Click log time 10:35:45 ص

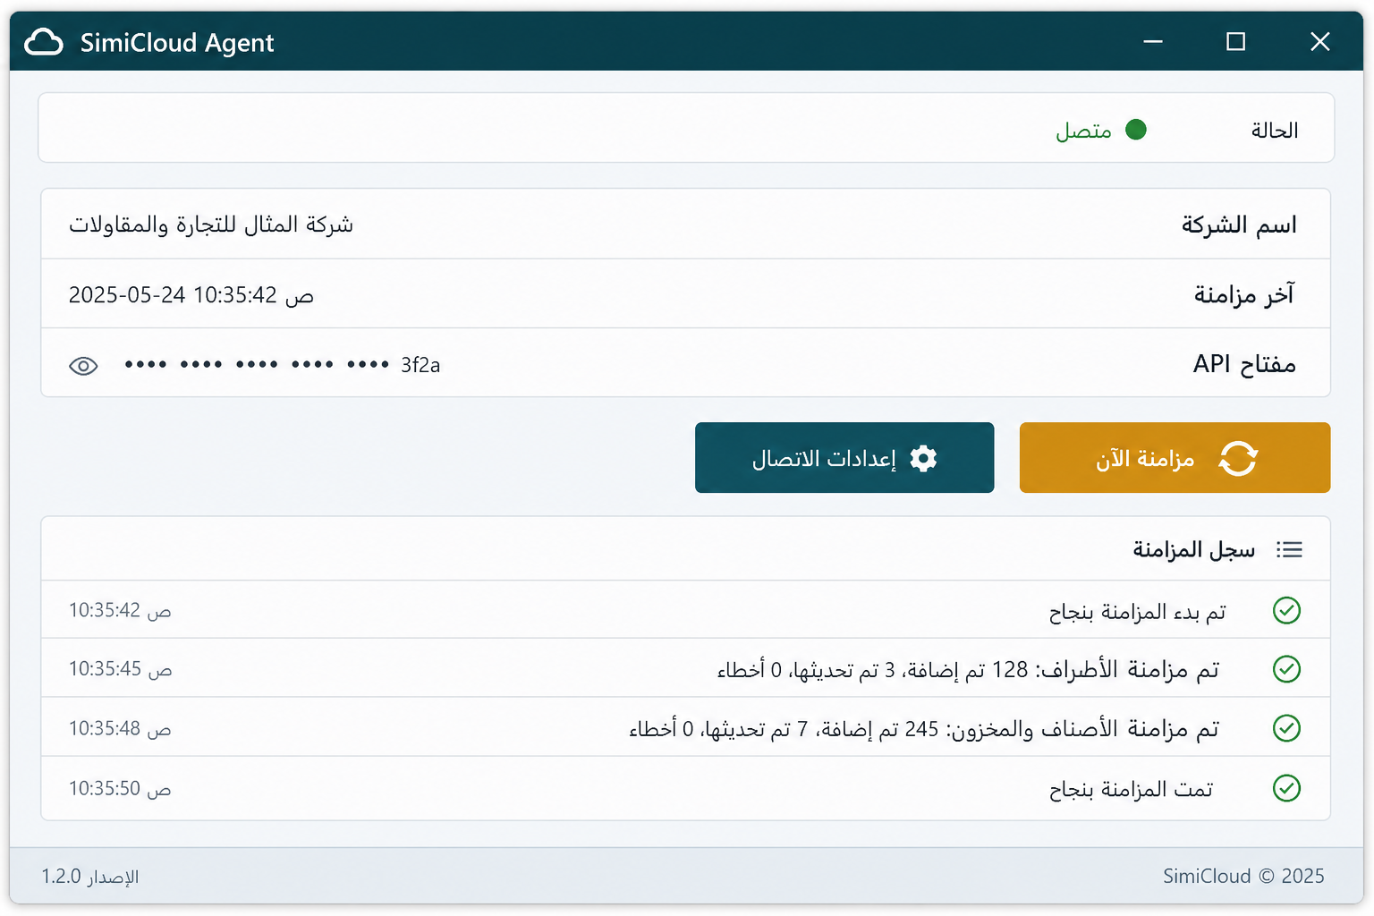(120, 669)
